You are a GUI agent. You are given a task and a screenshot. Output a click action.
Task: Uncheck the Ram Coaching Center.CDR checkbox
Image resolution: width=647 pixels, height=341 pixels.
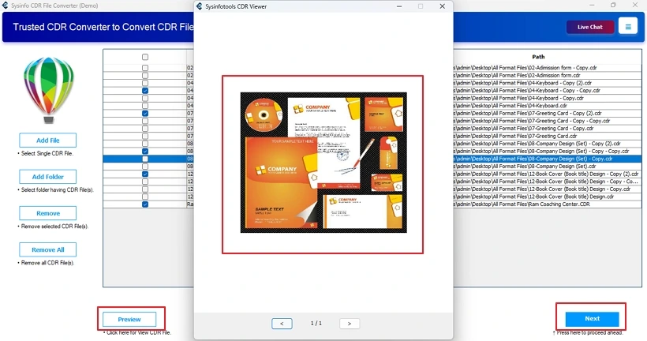[145, 204]
